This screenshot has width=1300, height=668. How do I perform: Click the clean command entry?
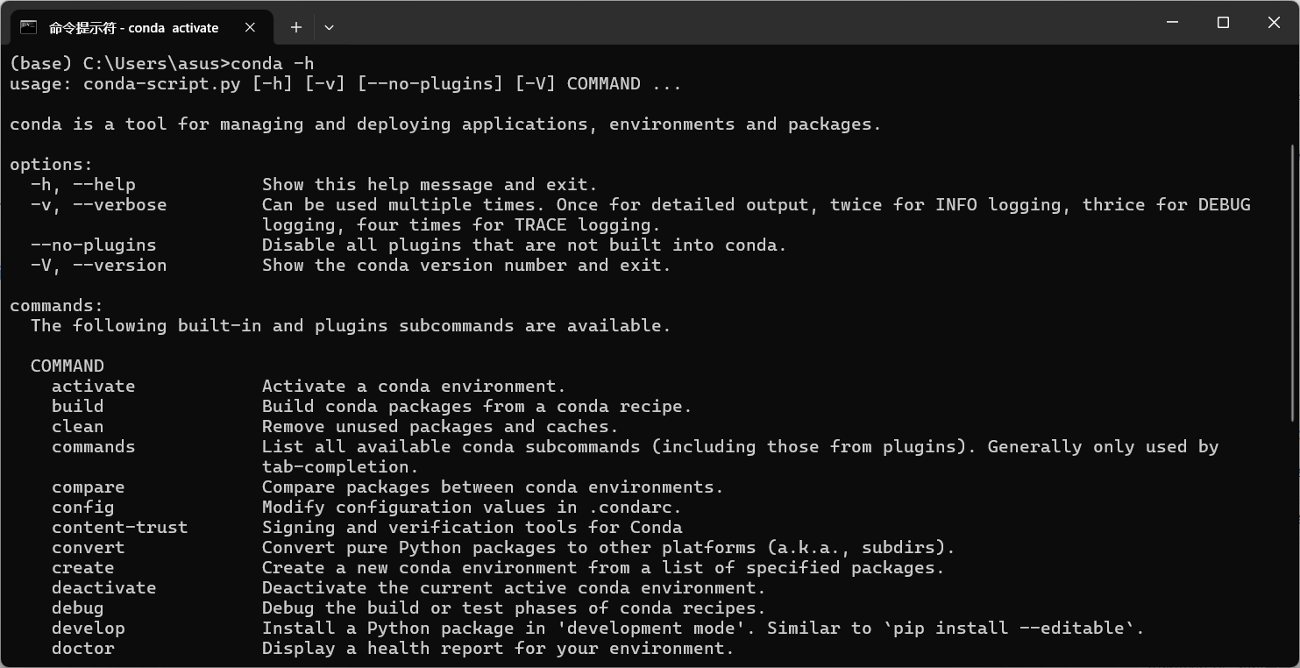click(x=77, y=426)
